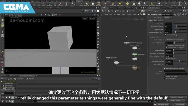This screenshot has height=106, width=188.
Task: Open the Auto Update dropdown
Action: [181, 105]
